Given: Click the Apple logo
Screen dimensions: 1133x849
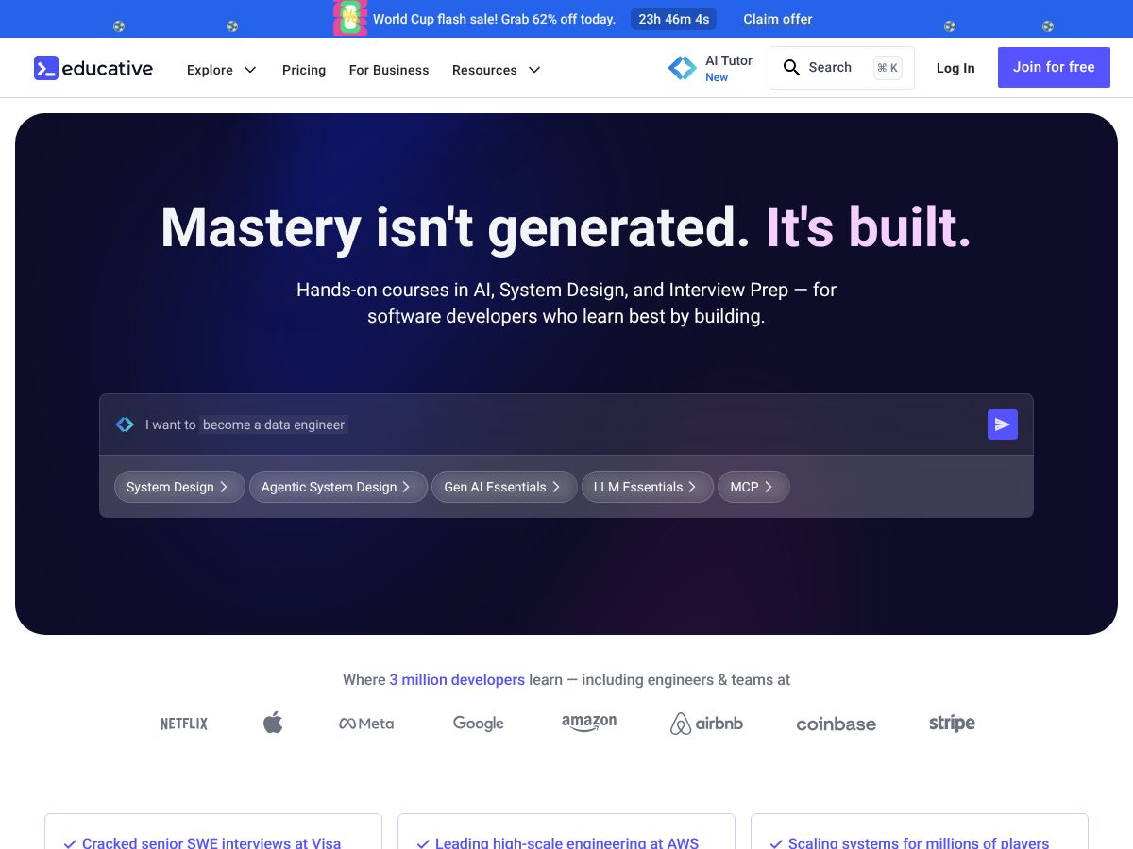Looking at the screenshot, I should [273, 723].
